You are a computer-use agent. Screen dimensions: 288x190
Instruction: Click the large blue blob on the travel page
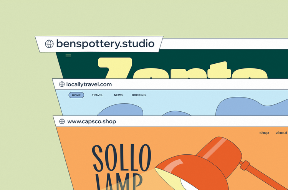(x=252, y=106)
